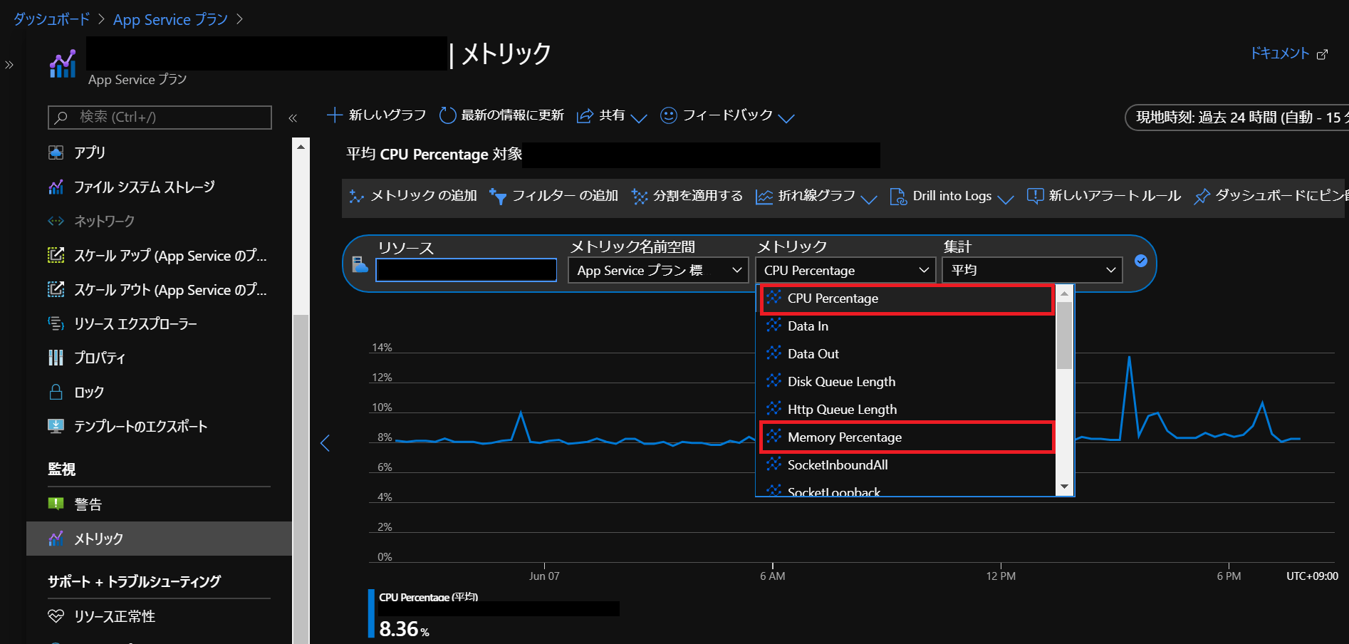
Task: Click 最新の情報に更新 refresh icon
Action: click(x=447, y=115)
